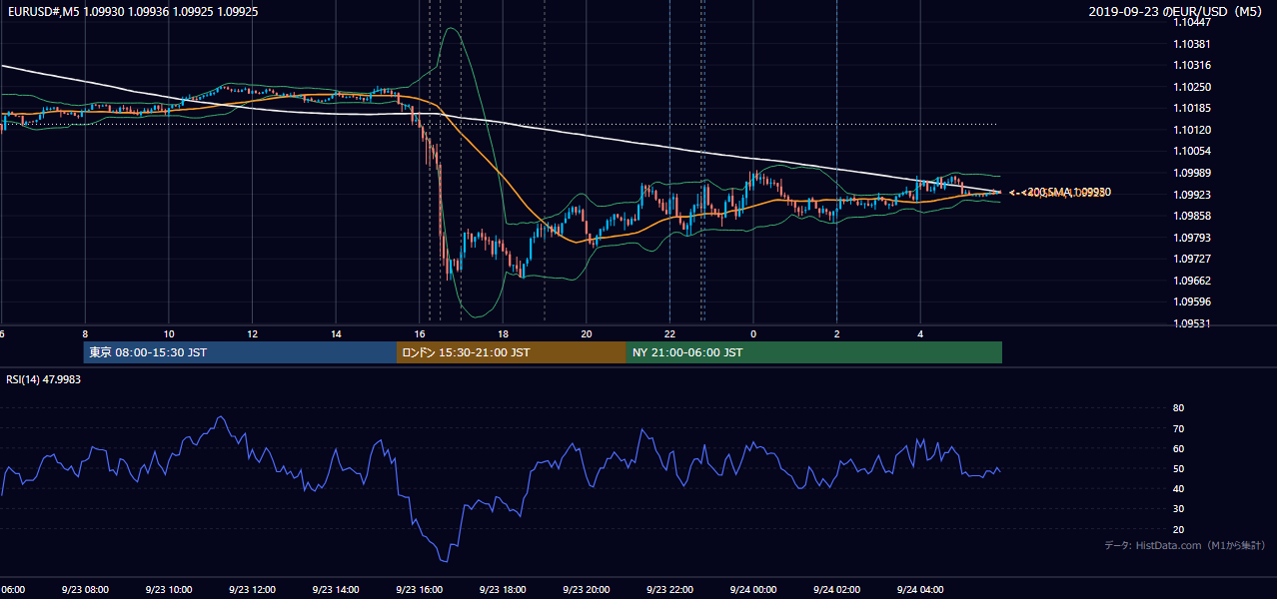Image resolution: width=1277 pixels, height=599 pixels.
Task: Click the price chart hour label 18
Action: coord(504,333)
